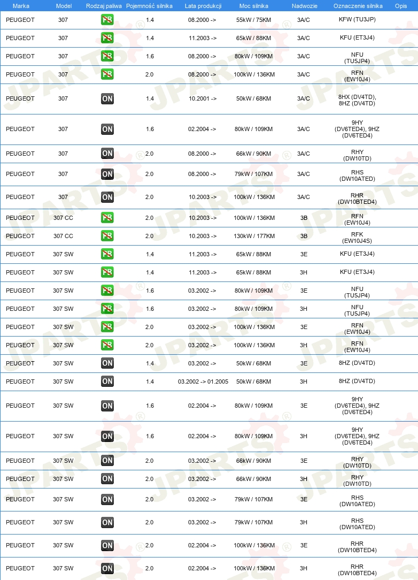Select the engine code RFK (EW10J4S)
This screenshot has width=418, height=580.
[x=357, y=238]
